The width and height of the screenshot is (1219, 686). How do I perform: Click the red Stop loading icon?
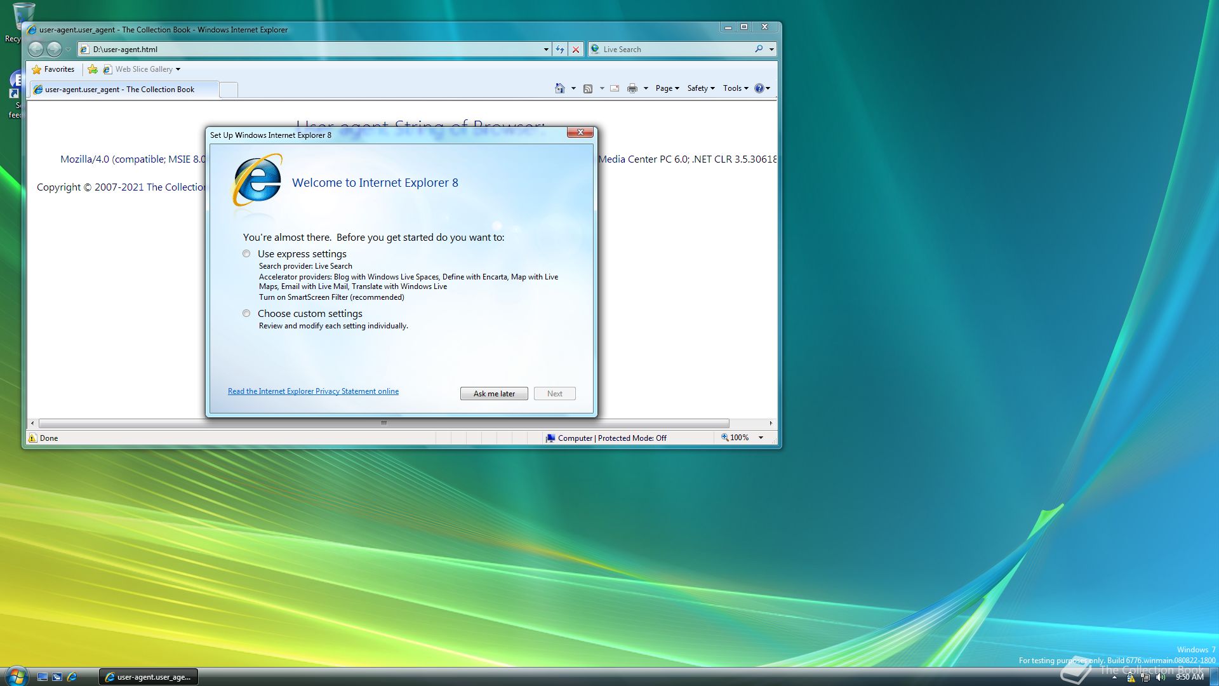click(576, 50)
